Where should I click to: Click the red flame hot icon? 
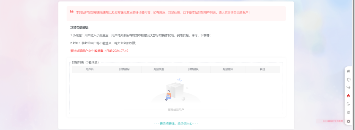(348, 96)
